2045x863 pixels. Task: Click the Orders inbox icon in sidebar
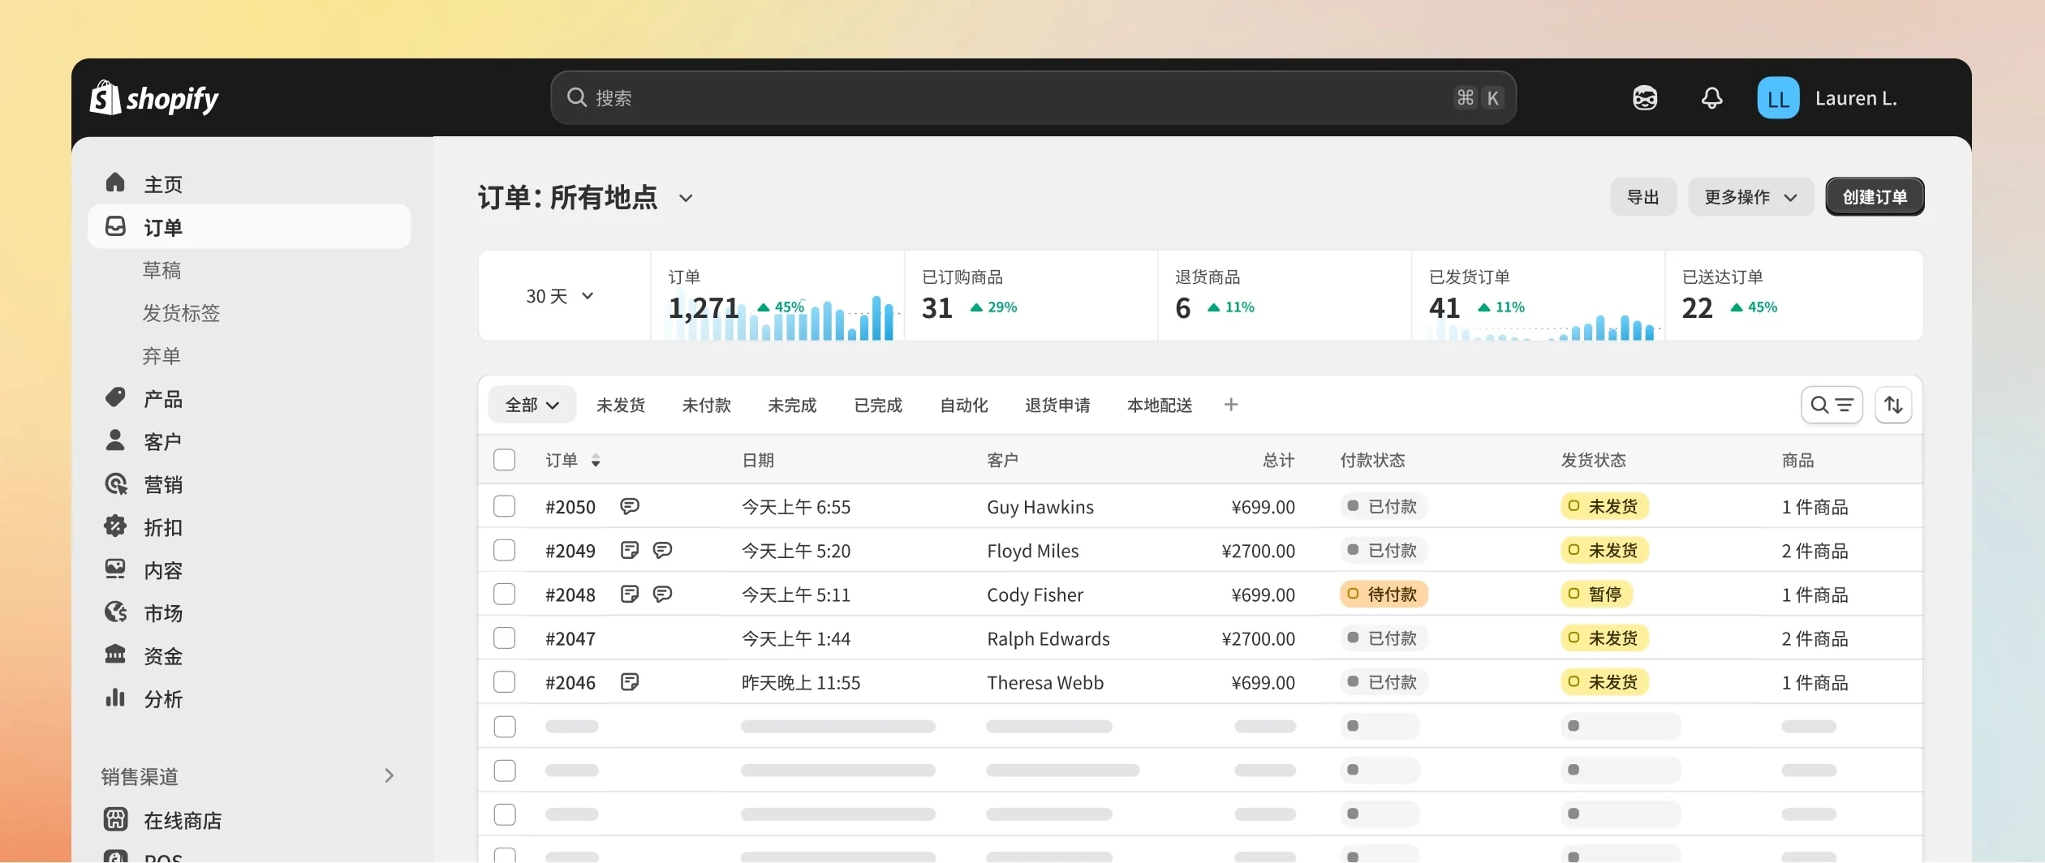pos(115,226)
